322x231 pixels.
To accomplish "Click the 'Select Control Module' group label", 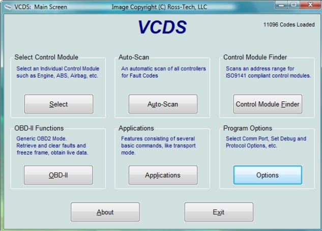I will coord(46,57).
